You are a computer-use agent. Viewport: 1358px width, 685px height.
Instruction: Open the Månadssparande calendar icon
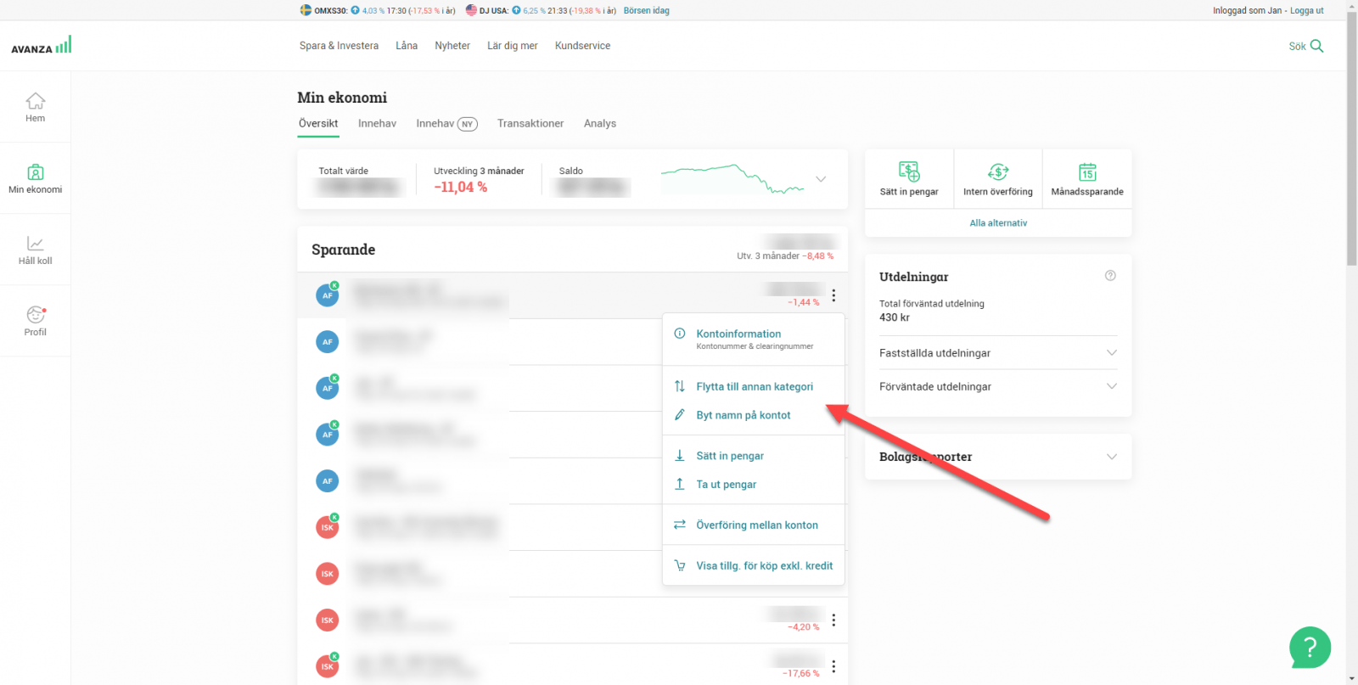1087,172
